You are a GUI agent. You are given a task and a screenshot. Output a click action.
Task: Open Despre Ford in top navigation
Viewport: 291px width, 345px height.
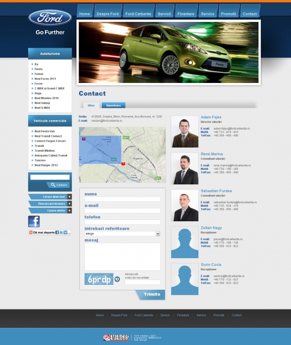tap(108, 14)
